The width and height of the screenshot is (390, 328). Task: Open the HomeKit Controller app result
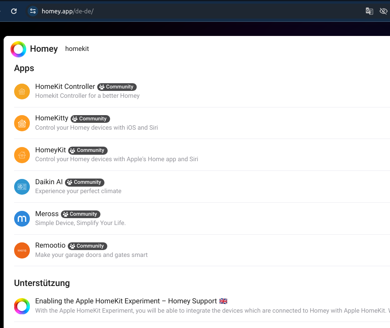pyautogui.click(x=202, y=91)
